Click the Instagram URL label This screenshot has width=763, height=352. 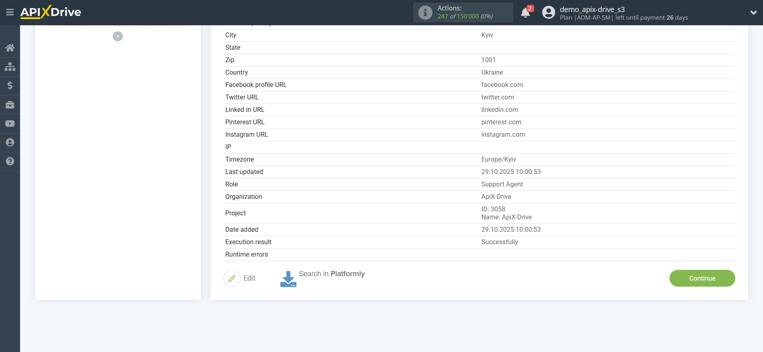click(246, 135)
